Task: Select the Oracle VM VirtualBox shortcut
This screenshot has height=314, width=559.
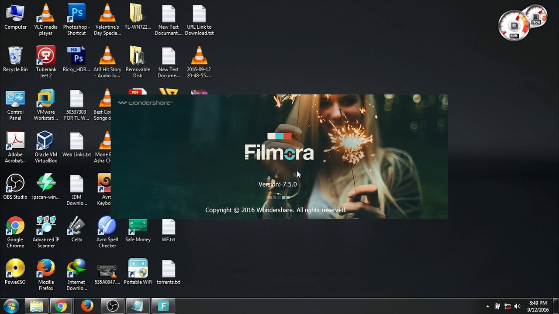Action: click(x=46, y=147)
